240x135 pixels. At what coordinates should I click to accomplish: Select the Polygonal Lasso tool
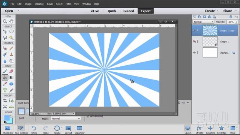point(5,38)
